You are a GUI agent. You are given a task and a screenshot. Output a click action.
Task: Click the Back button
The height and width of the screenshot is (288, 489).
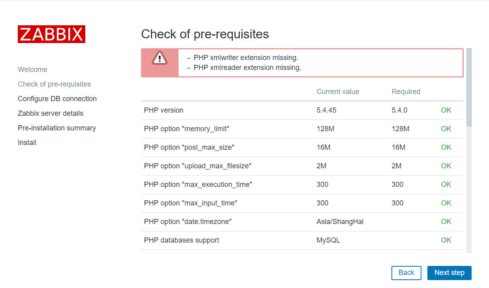coord(406,273)
